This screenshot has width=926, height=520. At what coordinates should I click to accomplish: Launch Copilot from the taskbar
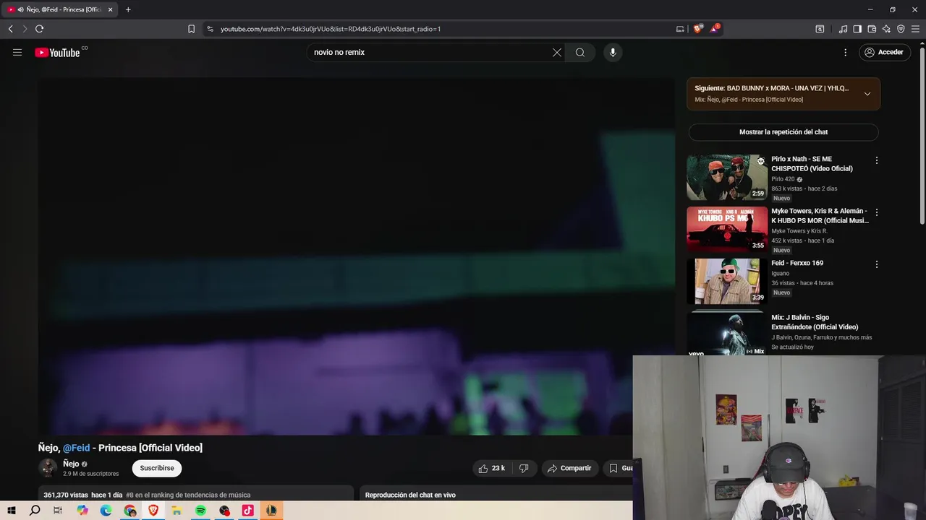[x=82, y=511]
